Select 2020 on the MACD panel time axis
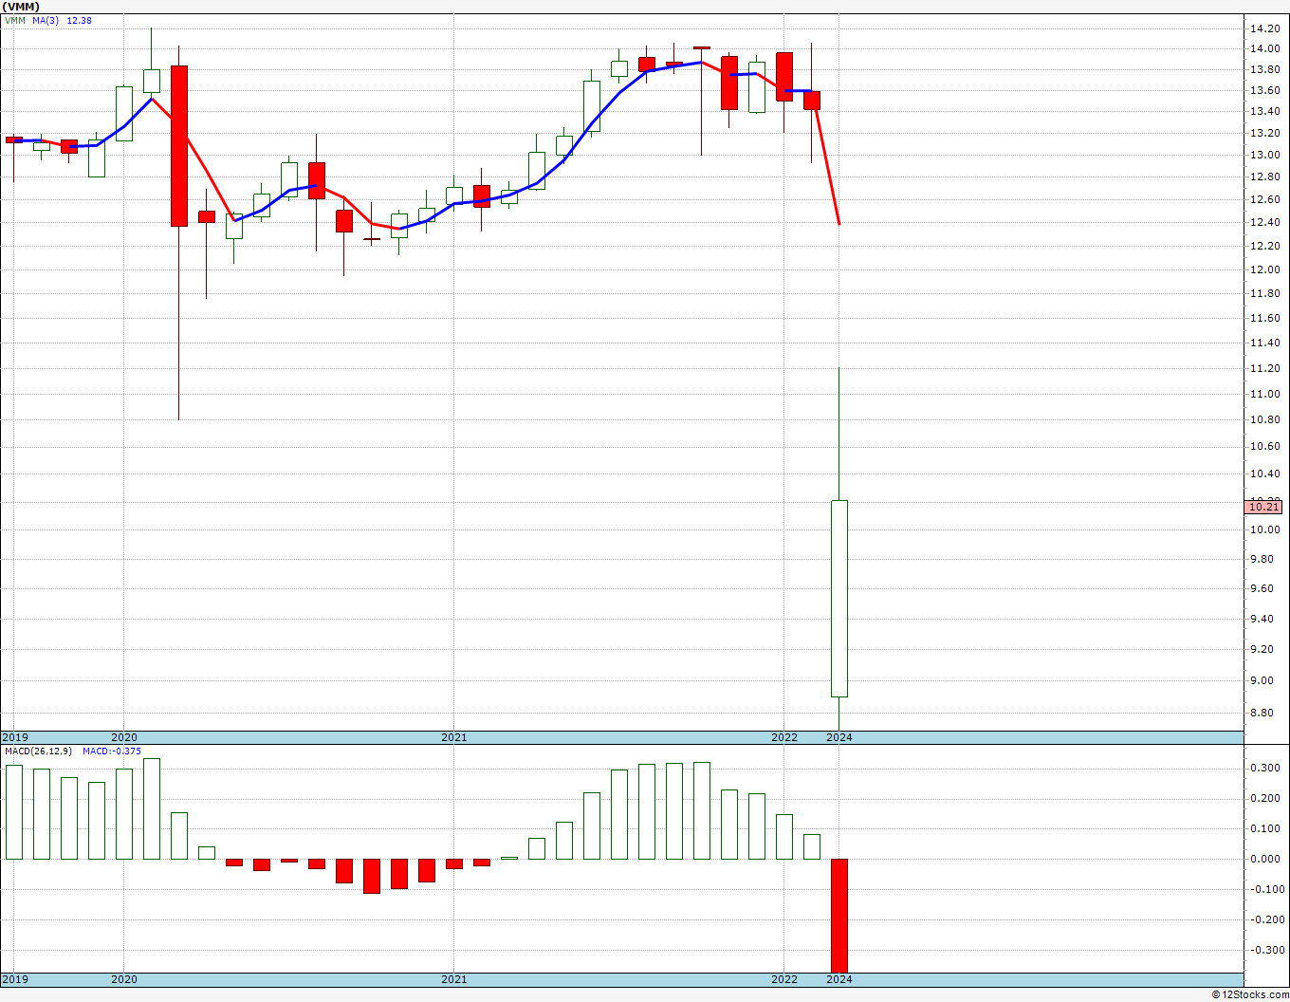 (x=124, y=979)
